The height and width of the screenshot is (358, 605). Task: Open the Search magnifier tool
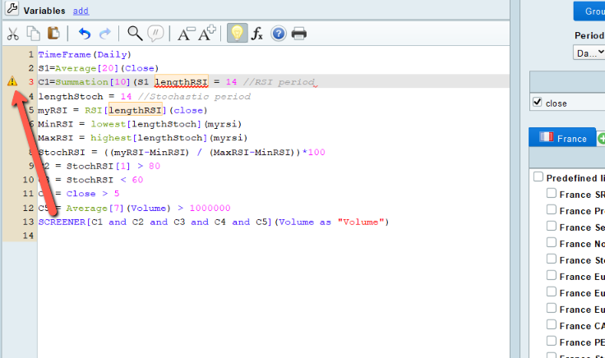tap(135, 34)
